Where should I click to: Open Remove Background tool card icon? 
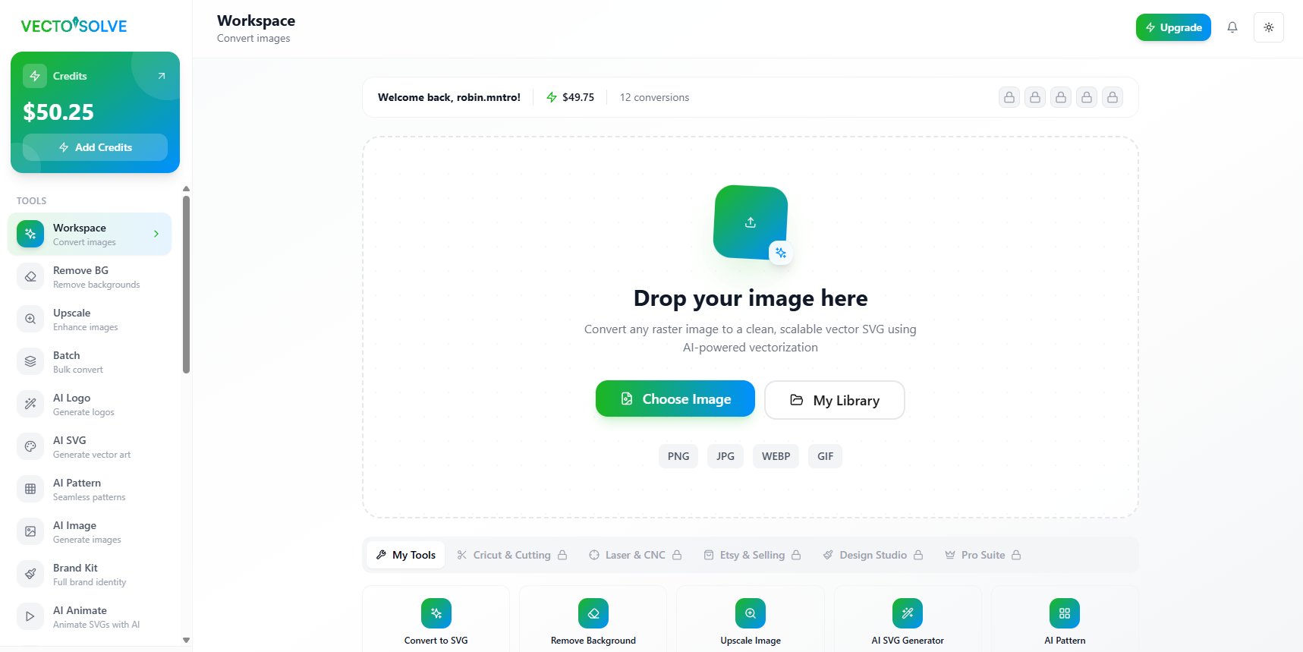593,613
